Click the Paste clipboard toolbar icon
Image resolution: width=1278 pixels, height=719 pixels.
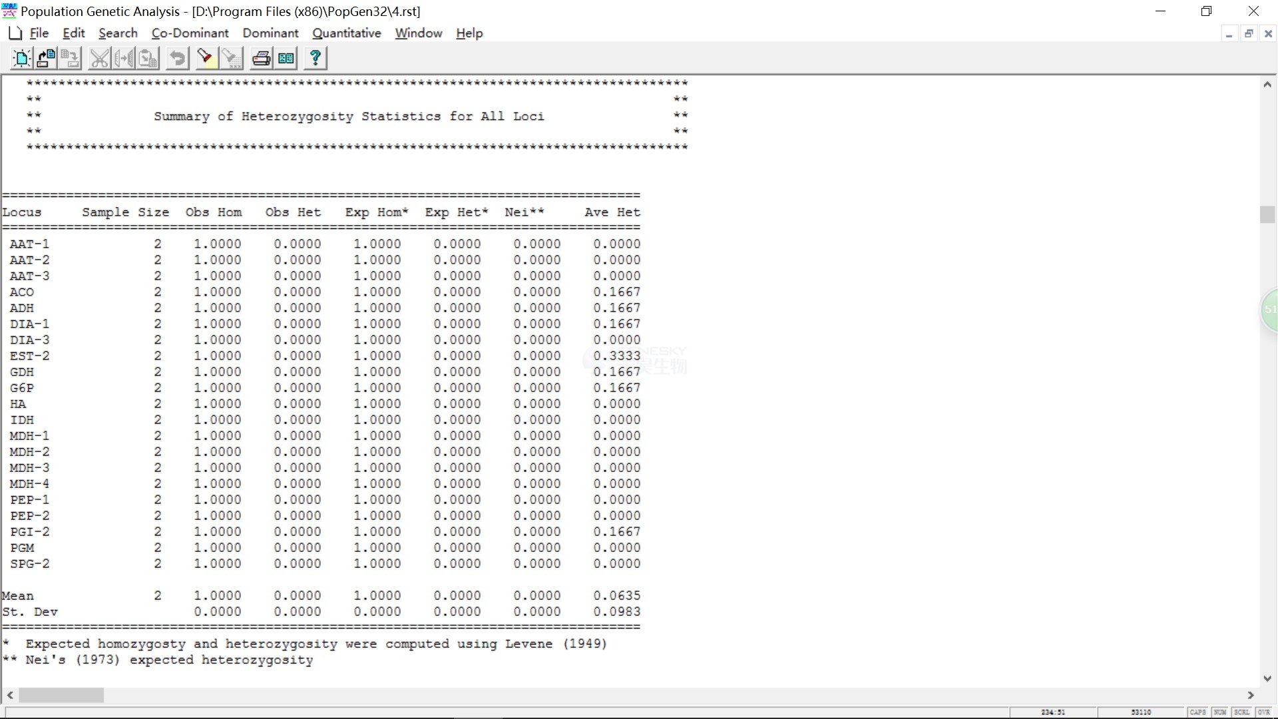148,59
